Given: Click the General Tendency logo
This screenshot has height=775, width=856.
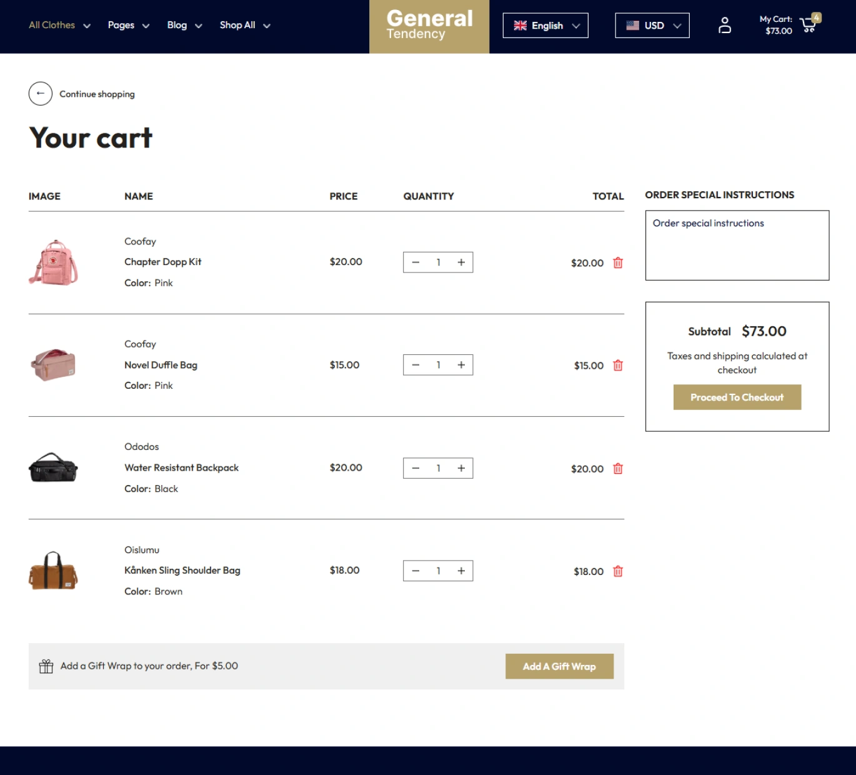Looking at the screenshot, I should pos(429,26).
